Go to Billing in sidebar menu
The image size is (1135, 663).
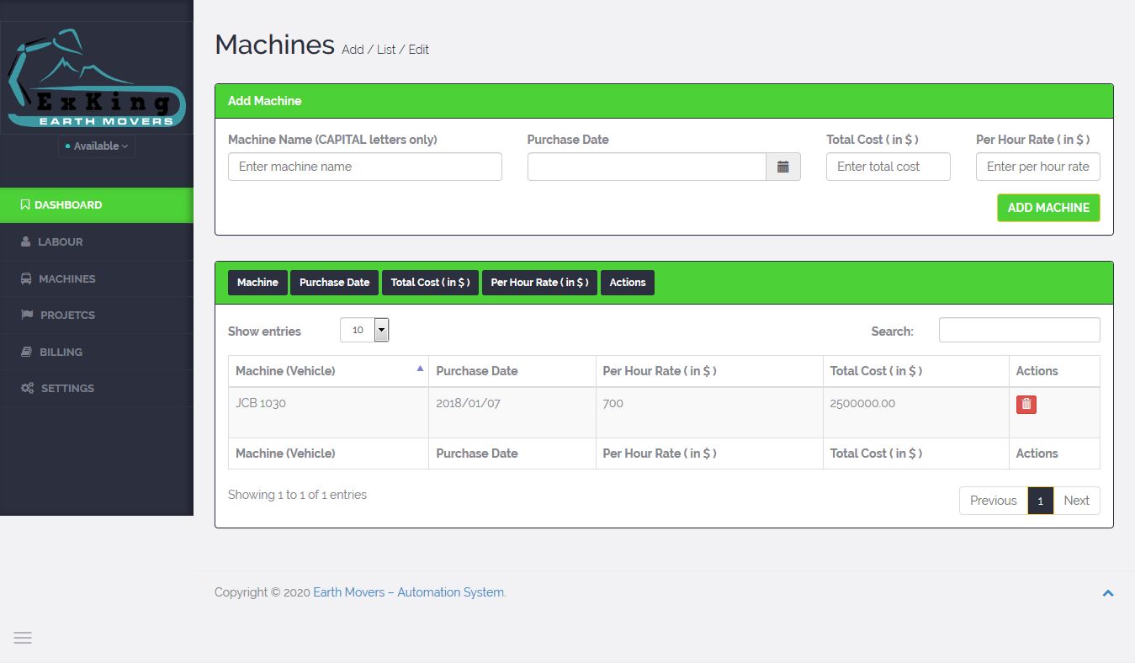(61, 353)
